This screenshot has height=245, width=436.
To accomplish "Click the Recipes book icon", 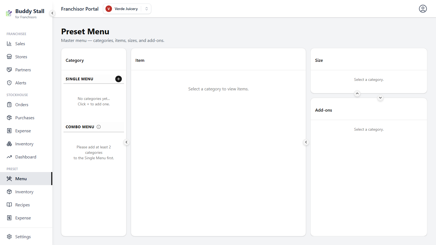I will pyautogui.click(x=9, y=205).
